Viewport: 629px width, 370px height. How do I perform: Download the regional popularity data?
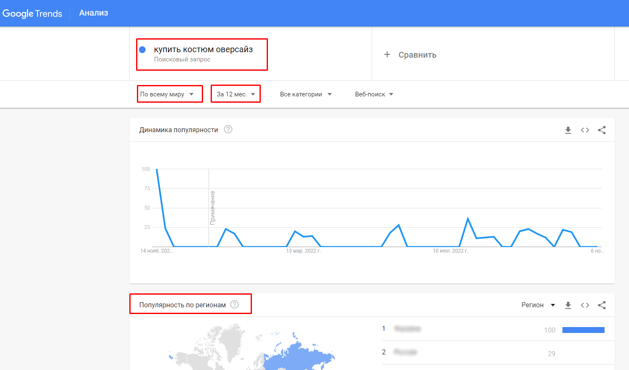tap(568, 305)
